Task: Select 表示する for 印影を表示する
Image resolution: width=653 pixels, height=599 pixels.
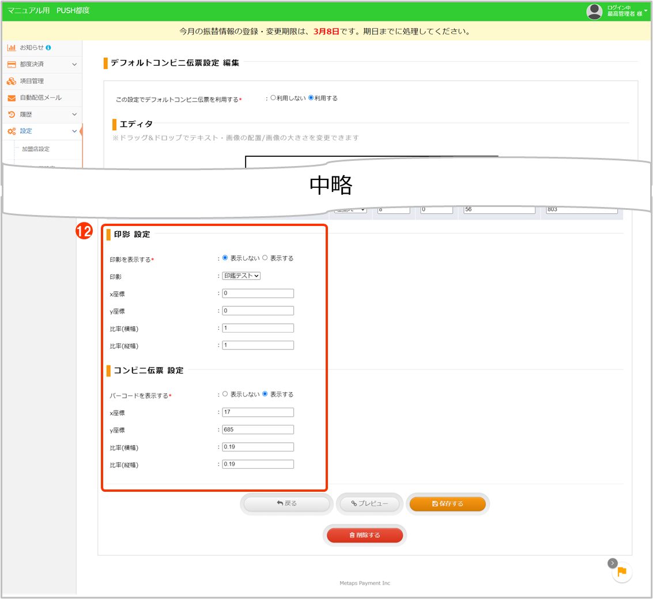Action: [265, 258]
